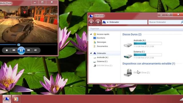Viewport: 183px width, 103px height.
Task: Click the Descargas folder icon
Action: click(x=95, y=42)
